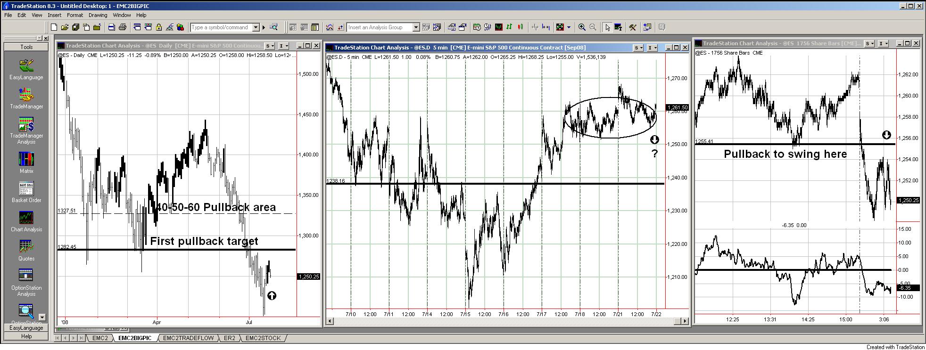Viewport: 926px width, 350px height.
Task: Switch to the EMC2TRADEFLOW workspace tab
Action: click(x=189, y=338)
